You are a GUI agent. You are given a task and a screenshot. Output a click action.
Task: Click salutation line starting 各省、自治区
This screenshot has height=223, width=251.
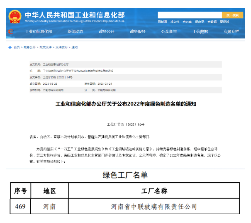pyautogui.click(x=90, y=137)
